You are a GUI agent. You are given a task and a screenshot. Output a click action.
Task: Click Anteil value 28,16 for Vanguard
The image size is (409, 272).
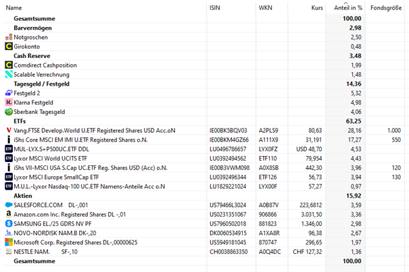[354, 130]
